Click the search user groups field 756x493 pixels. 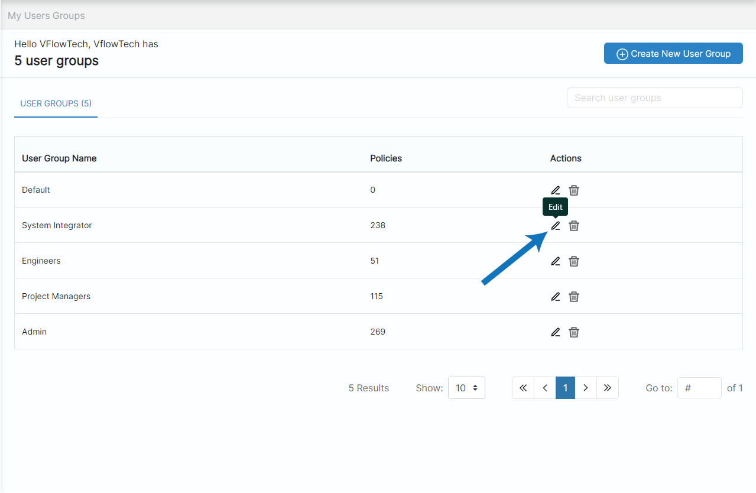click(654, 98)
